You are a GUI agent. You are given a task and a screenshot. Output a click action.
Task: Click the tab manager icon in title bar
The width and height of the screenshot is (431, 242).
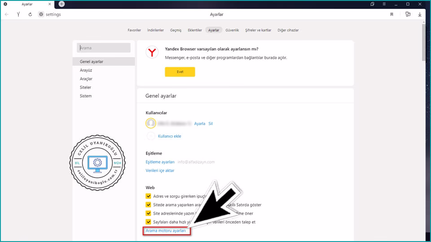pos(372,4)
